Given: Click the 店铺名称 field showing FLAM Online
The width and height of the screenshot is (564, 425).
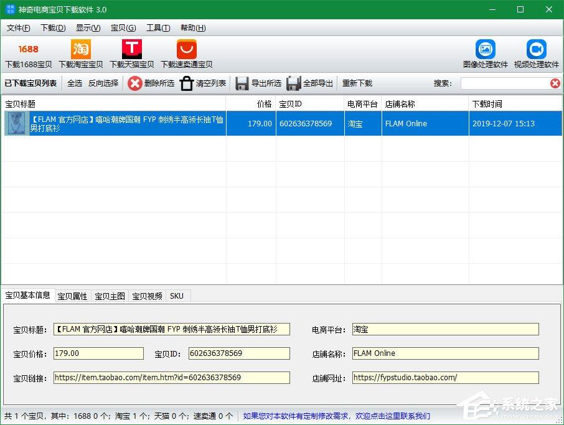Looking at the screenshot, I should 446,353.
